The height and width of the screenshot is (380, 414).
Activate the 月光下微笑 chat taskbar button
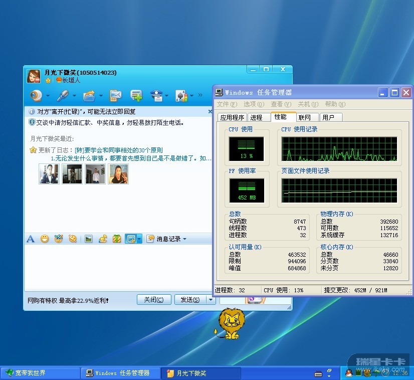[x=201, y=373]
